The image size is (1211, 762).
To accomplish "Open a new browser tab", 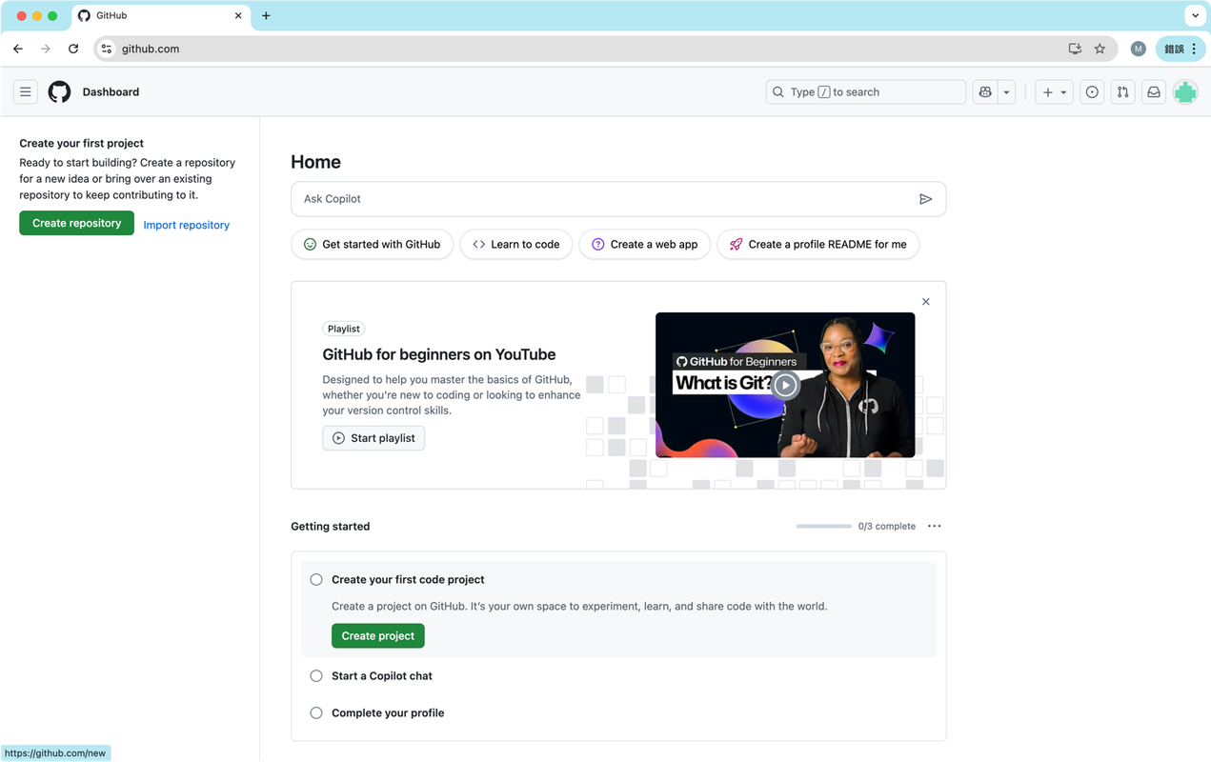I will 266,15.
